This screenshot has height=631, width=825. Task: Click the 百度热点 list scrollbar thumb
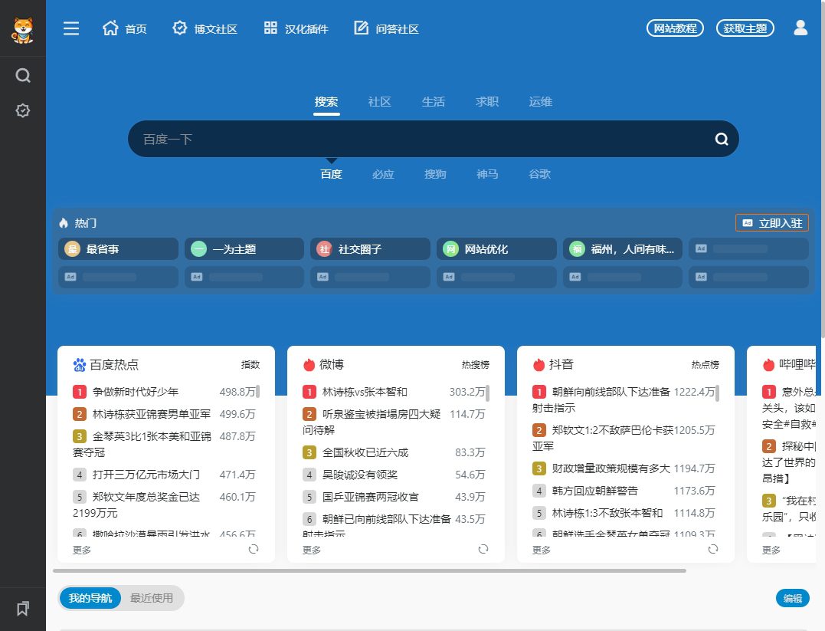pyautogui.click(x=258, y=391)
